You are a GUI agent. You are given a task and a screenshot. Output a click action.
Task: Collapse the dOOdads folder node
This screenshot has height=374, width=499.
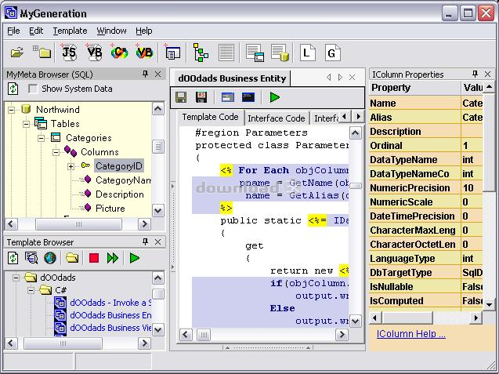[16, 278]
